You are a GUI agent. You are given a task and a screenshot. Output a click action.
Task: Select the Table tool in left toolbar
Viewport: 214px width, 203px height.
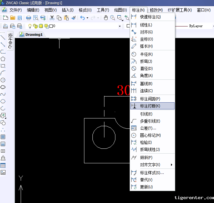tap(3, 165)
